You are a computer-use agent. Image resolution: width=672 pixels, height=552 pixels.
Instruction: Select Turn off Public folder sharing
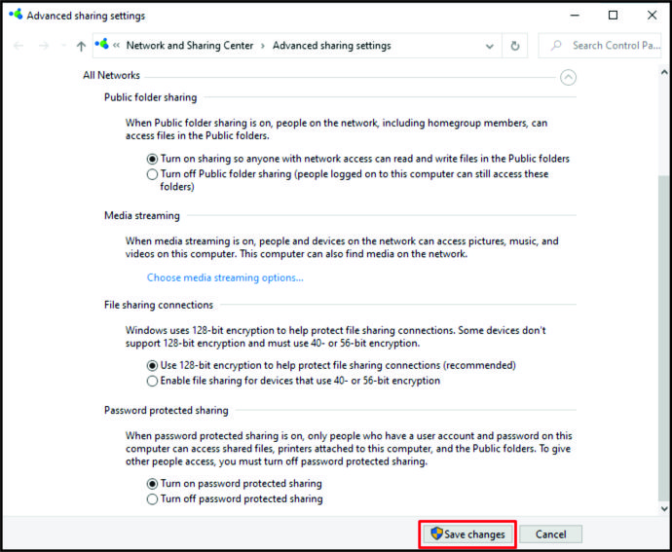click(x=348, y=180)
